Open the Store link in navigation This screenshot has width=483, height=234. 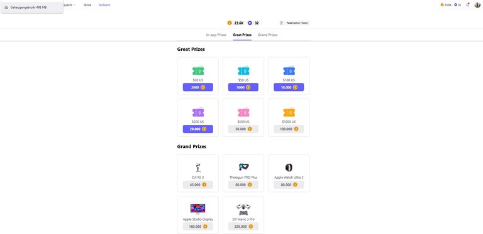(x=87, y=5)
